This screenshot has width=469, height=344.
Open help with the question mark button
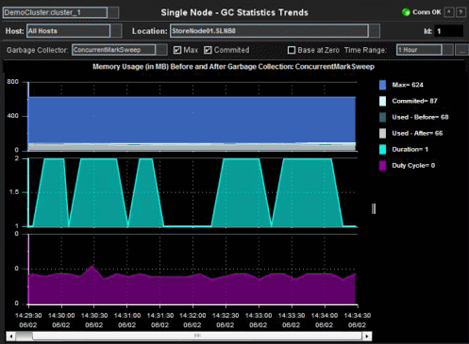click(461, 12)
